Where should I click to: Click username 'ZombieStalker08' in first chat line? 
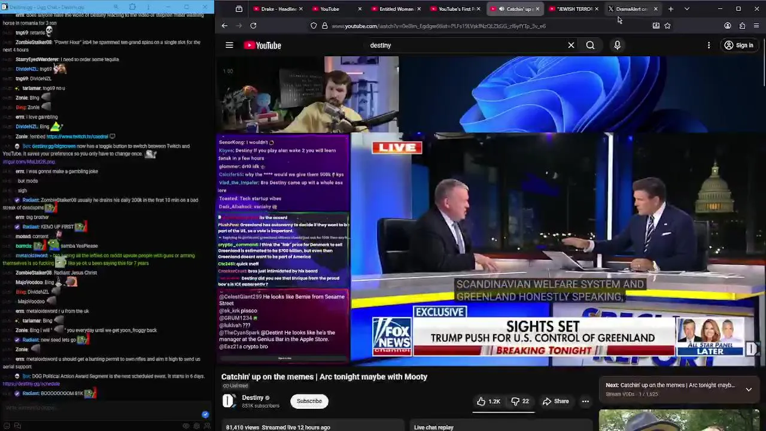coord(34,43)
